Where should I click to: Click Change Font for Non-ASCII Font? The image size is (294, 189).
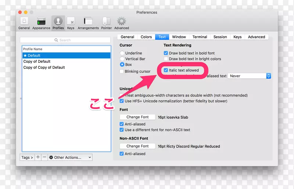[137, 146]
